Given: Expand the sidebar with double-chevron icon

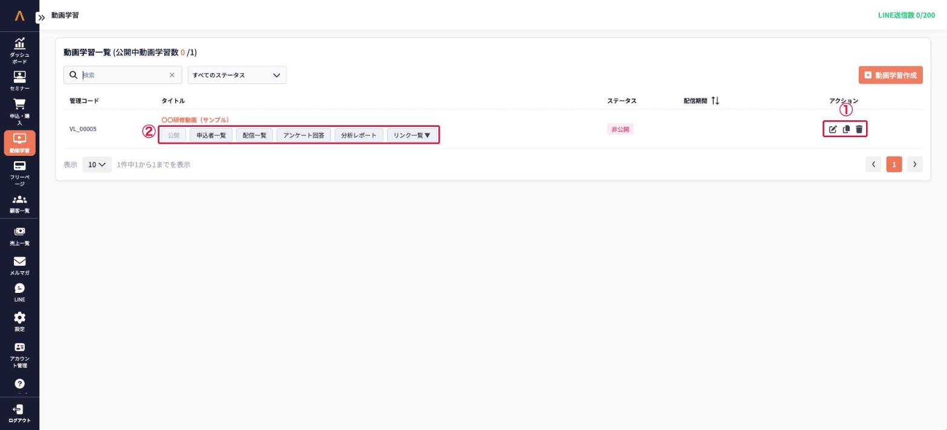Looking at the screenshot, I should [x=41, y=18].
